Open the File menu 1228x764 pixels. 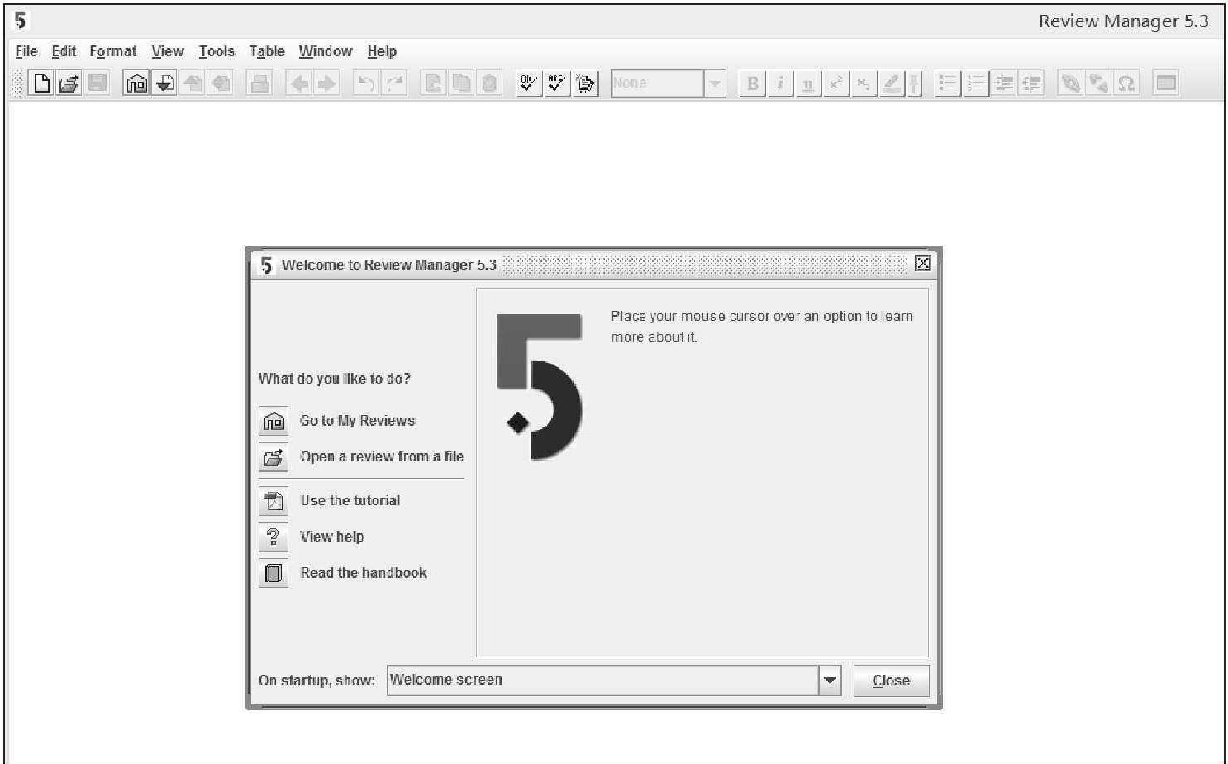[26, 51]
